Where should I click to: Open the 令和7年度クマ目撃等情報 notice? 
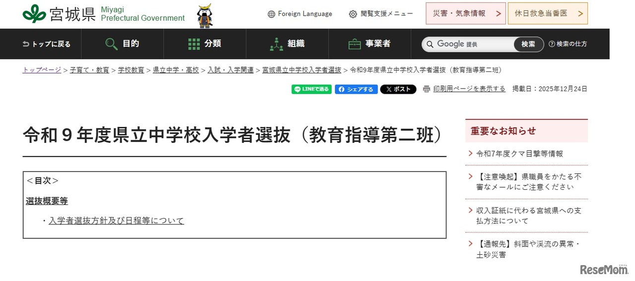pos(519,154)
